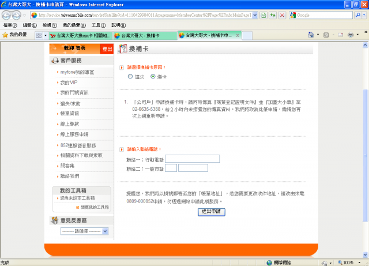369x266 pixels.
Task: Click the 登出 logout button
Action: [x=107, y=49]
